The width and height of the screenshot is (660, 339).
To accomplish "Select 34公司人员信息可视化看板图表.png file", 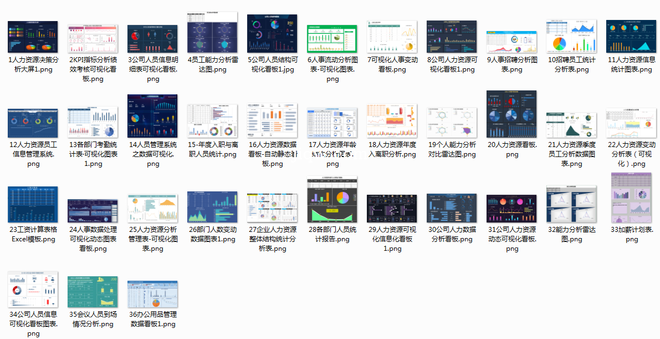I will 33,290.
